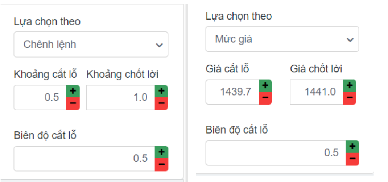
Task: Click the Khoảng chốt lời input field
Action: click(121, 97)
